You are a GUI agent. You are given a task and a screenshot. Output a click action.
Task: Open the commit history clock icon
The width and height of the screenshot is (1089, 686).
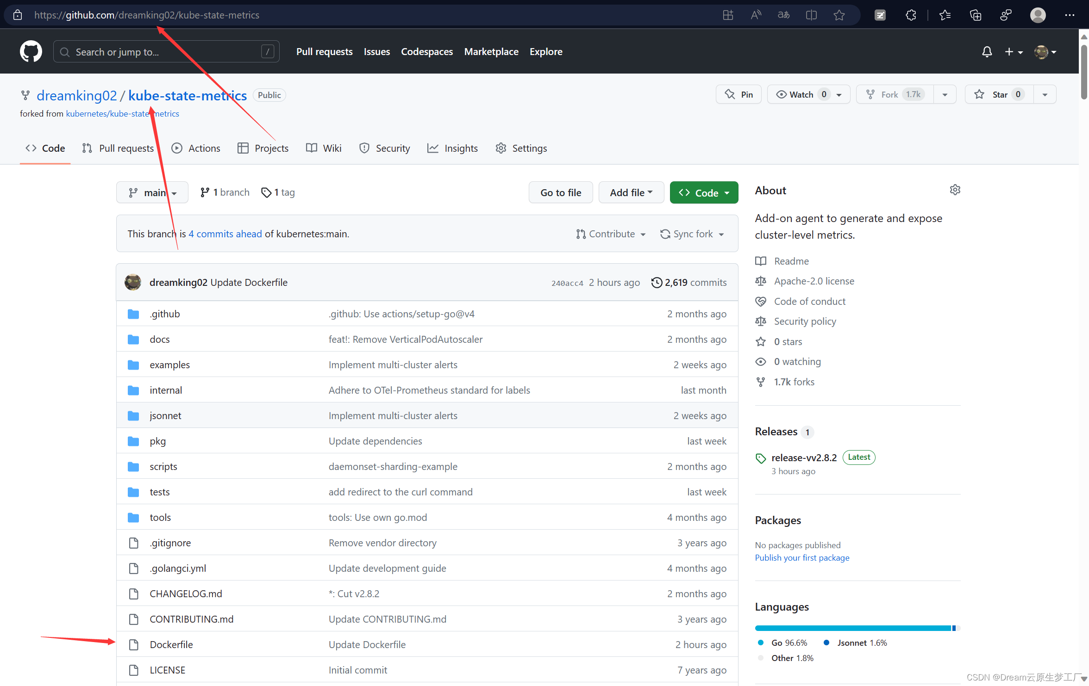[x=656, y=282]
